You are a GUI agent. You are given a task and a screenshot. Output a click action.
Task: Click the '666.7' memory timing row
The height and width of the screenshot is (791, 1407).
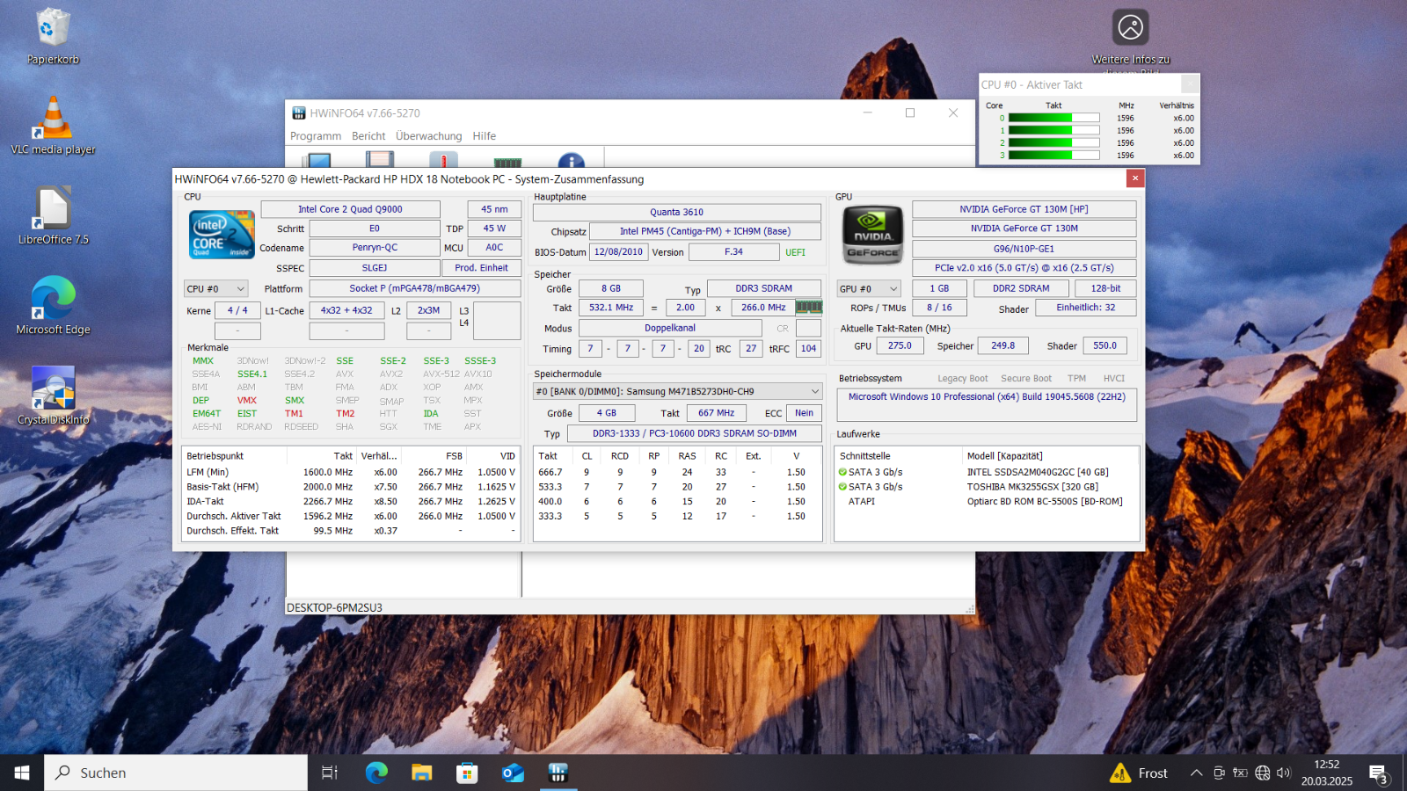(677, 472)
